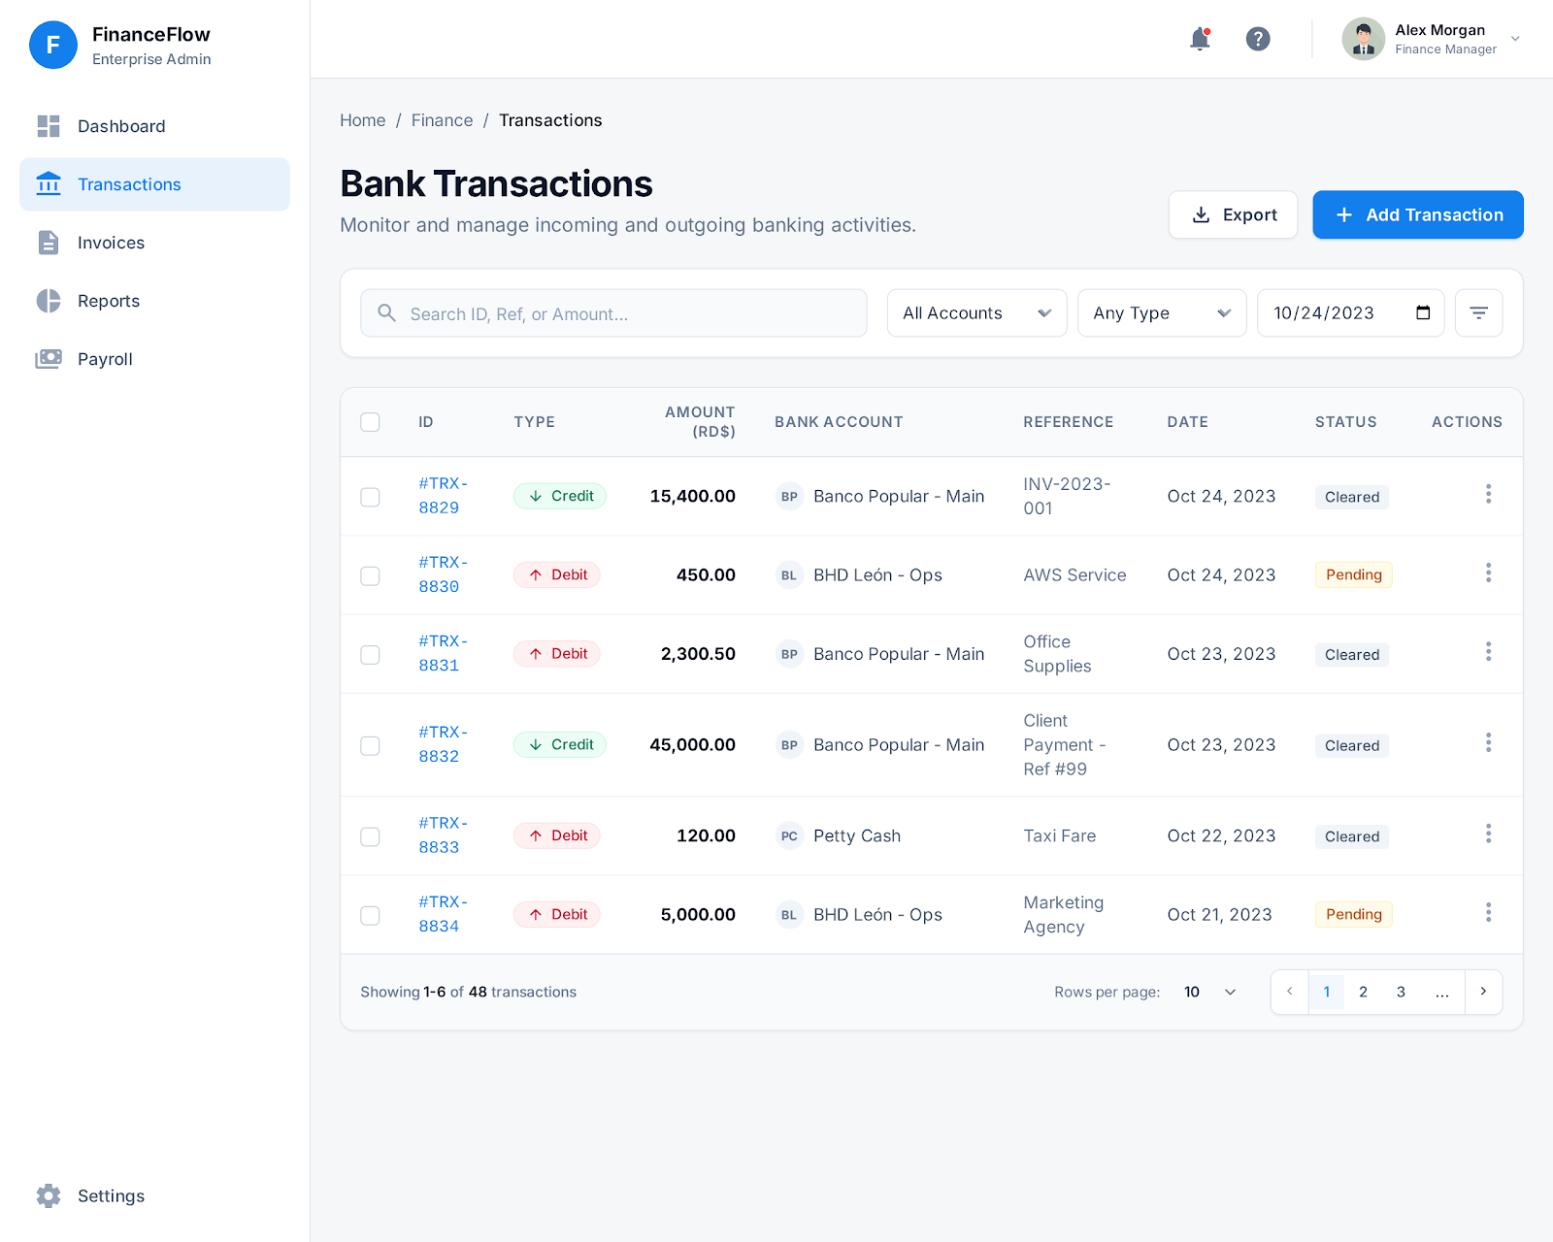The image size is (1553, 1242).
Task: Click the Add Transaction button
Action: click(x=1417, y=214)
